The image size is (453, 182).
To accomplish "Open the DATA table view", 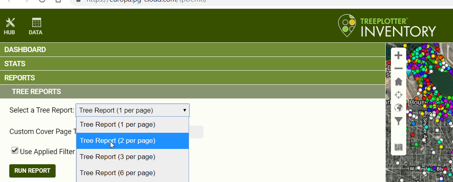I will 36,27.
